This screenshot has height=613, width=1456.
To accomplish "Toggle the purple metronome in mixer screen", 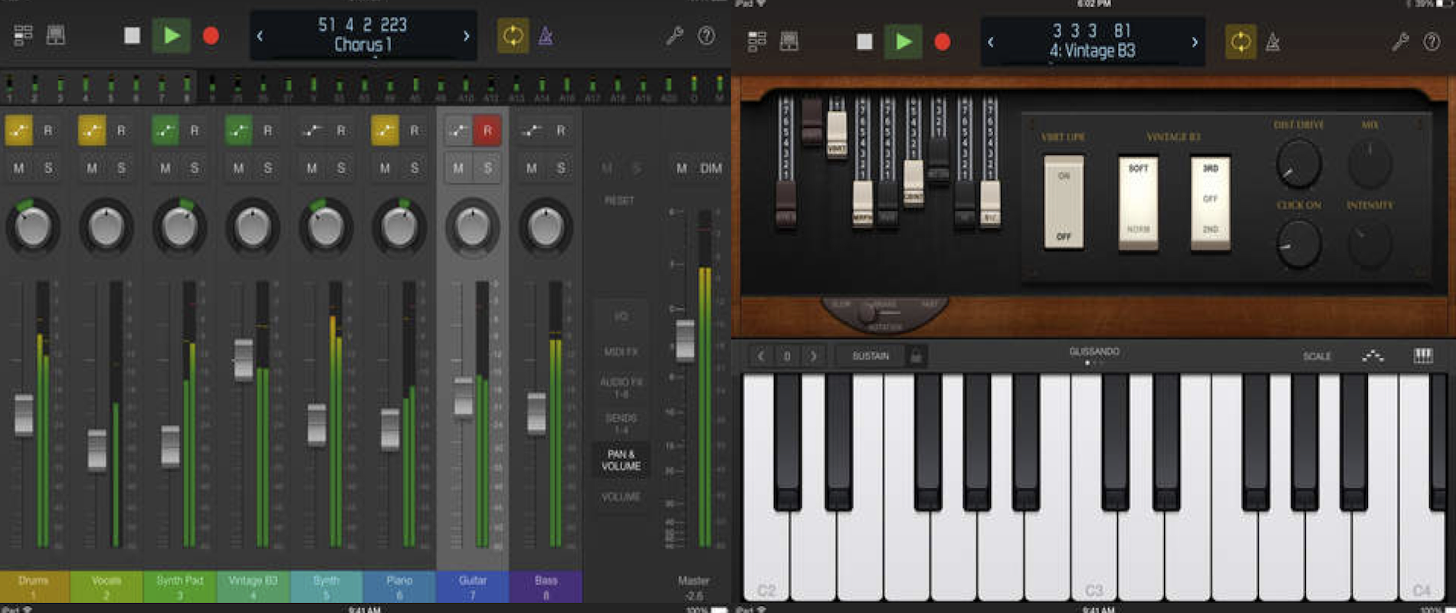I will tap(546, 35).
